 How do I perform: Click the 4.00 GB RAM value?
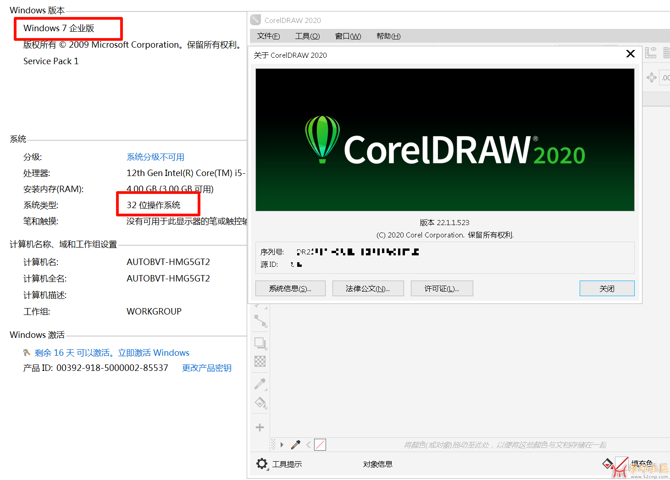point(170,189)
